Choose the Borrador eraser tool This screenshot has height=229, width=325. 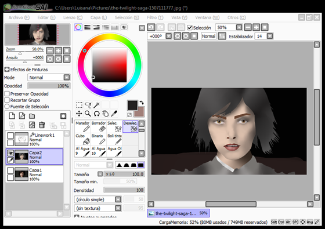(99, 126)
